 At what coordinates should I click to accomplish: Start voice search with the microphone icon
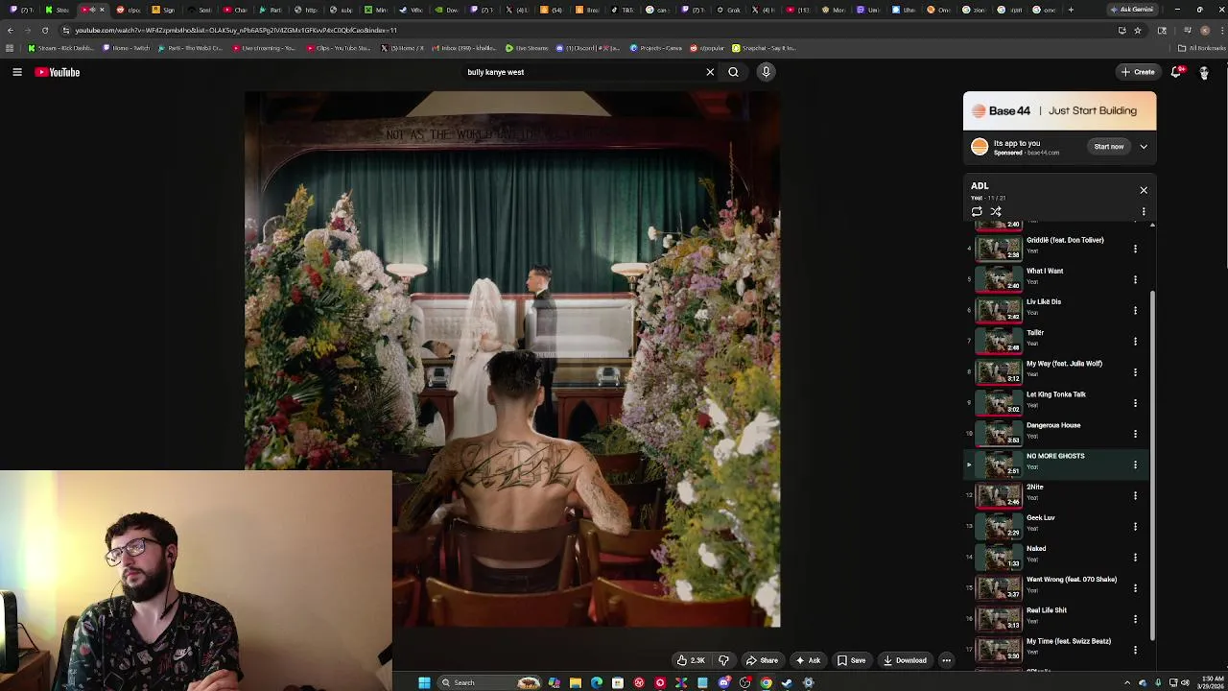click(766, 72)
